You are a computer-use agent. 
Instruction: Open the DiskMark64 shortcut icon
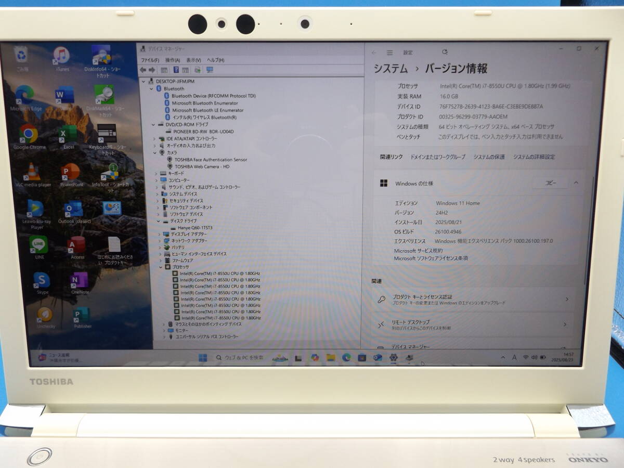click(x=105, y=100)
